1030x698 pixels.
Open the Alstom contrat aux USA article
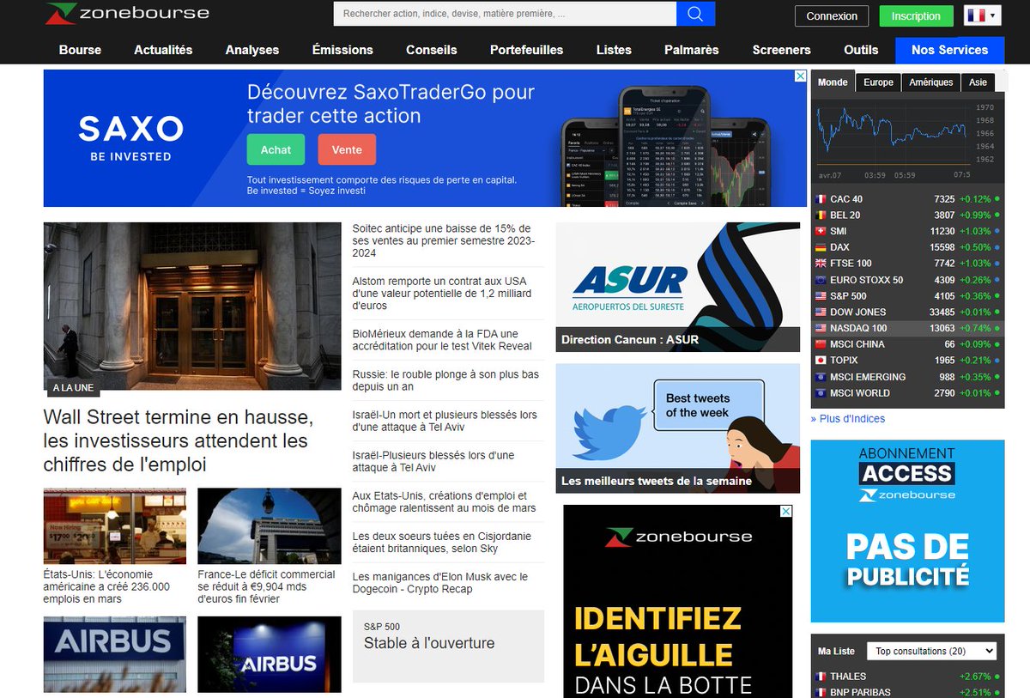[x=442, y=294]
